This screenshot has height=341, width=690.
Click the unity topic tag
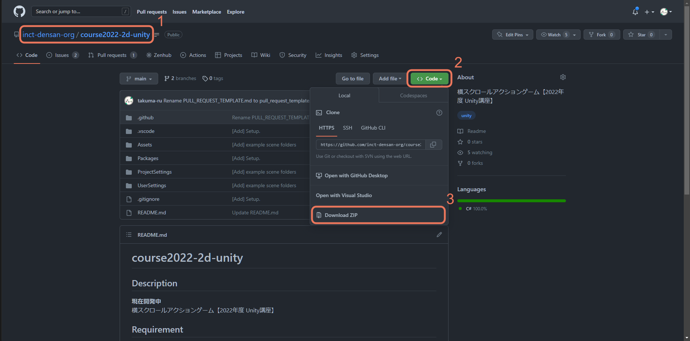[x=466, y=116]
